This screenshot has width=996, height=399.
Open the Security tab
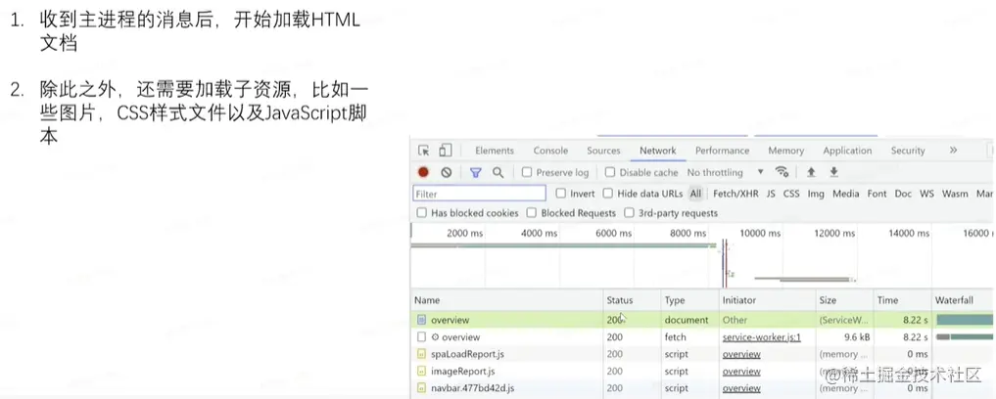[x=907, y=151]
